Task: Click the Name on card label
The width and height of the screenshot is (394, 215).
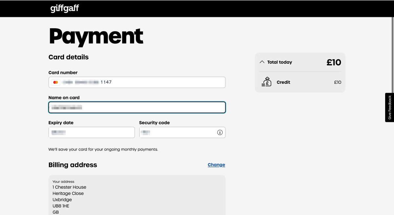Action: pos(64,98)
